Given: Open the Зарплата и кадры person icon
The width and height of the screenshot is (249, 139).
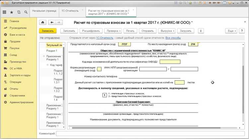Looking at the screenshot, I should click(x=5, y=75).
